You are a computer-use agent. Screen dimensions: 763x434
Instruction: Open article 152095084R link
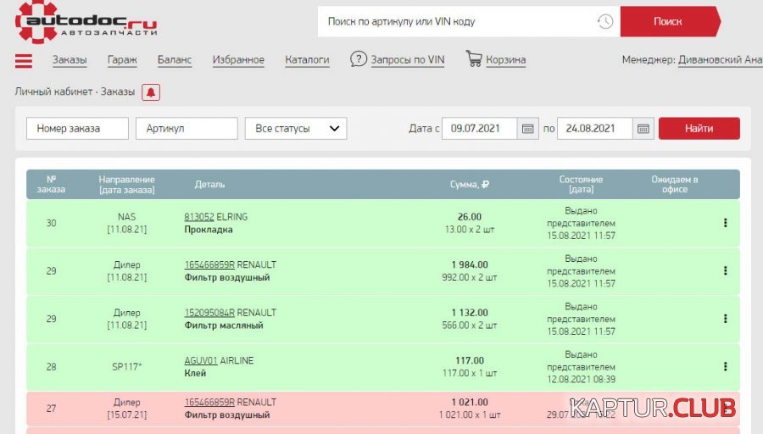pos(209,313)
